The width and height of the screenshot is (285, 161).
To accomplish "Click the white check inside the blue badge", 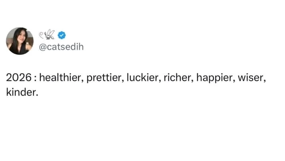I will coord(61,35).
